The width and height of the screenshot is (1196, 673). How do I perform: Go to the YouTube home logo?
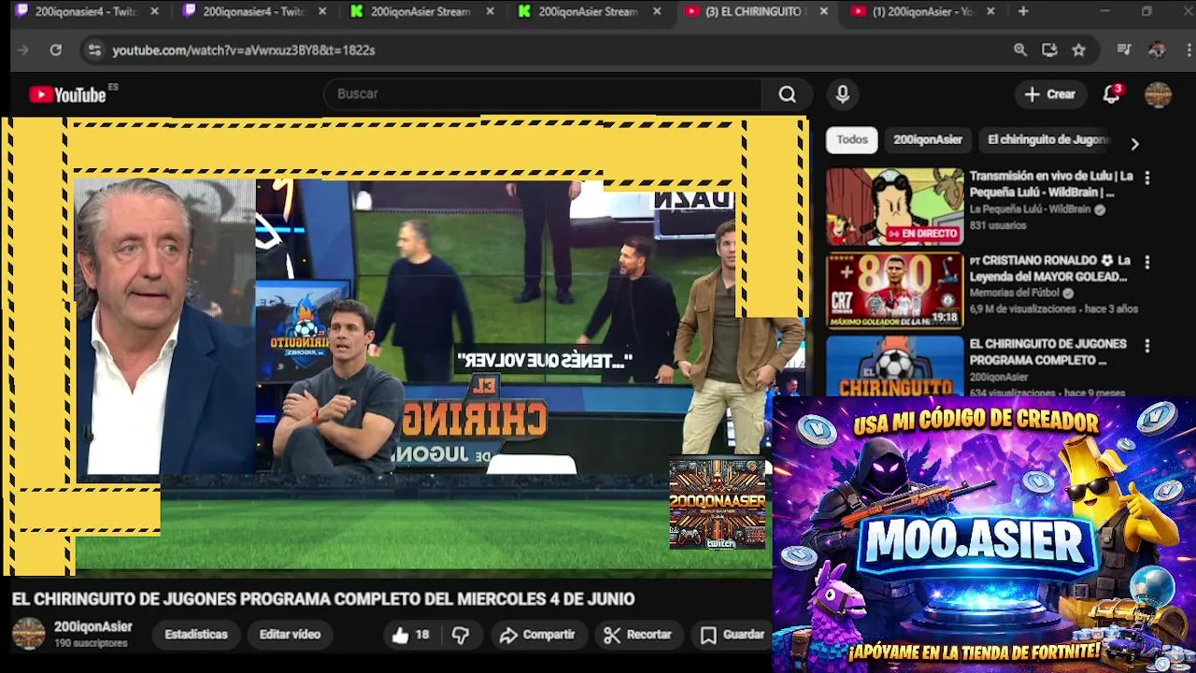[67, 94]
